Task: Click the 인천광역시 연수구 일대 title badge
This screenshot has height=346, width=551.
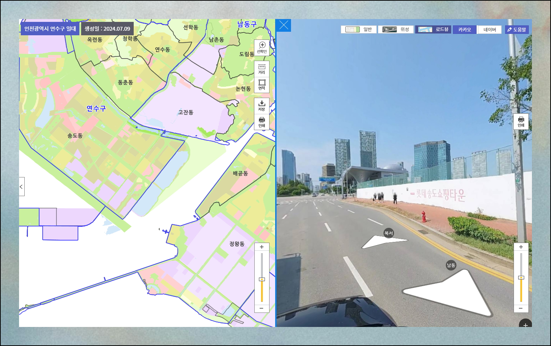Action: pos(50,29)
